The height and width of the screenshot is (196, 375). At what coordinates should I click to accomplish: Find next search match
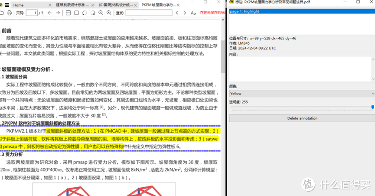tap(185, 13)
